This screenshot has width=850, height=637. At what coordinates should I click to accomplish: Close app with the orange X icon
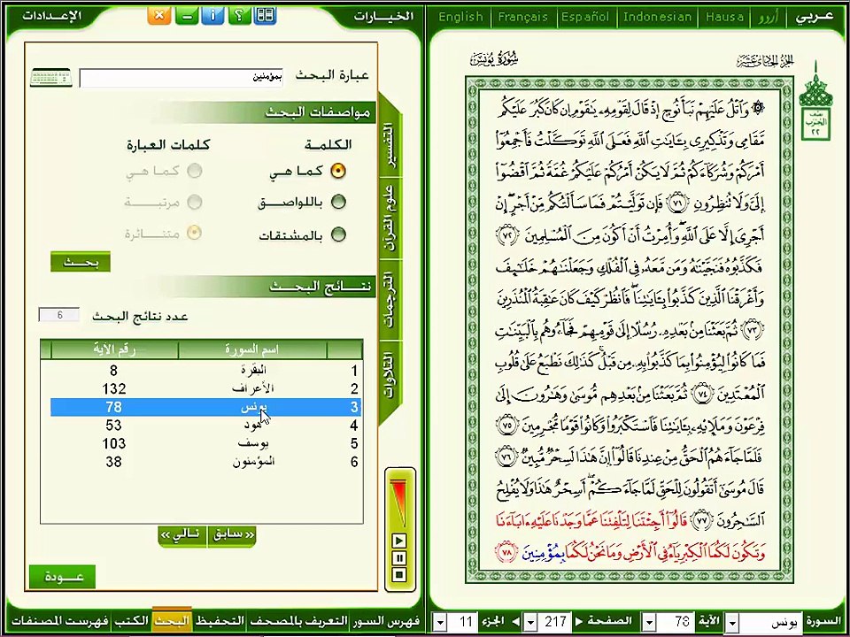(x=158, y=16)
